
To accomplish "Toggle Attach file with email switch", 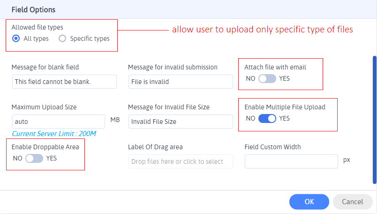I will (x=267, y=78).
